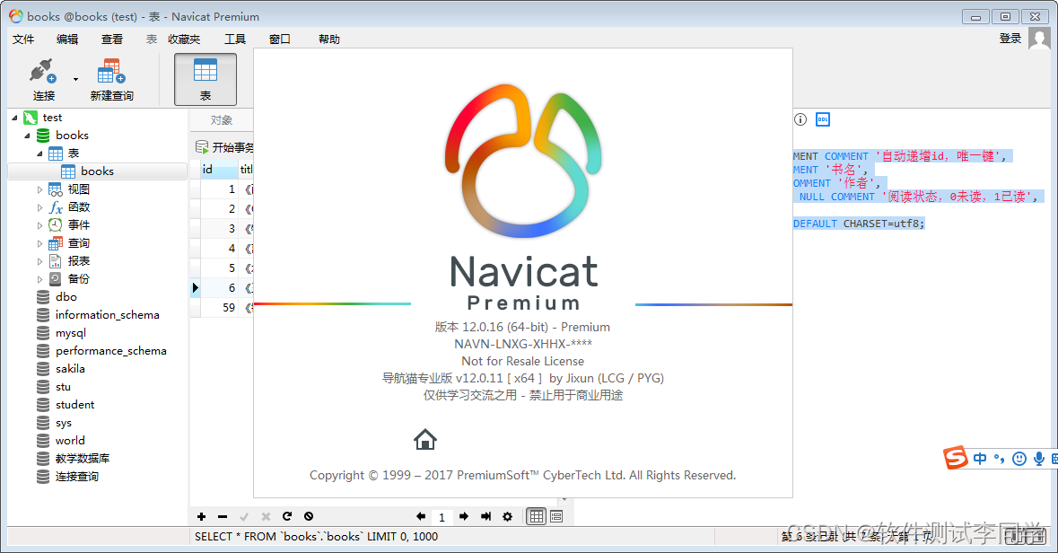Switch to form view
Screen dimensions: 1058x553
[556, 516]
